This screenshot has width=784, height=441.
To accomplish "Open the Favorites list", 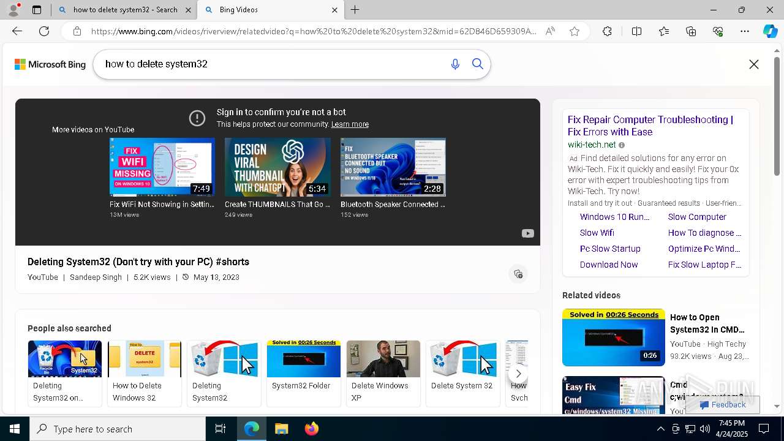I will tap(664, 31).
